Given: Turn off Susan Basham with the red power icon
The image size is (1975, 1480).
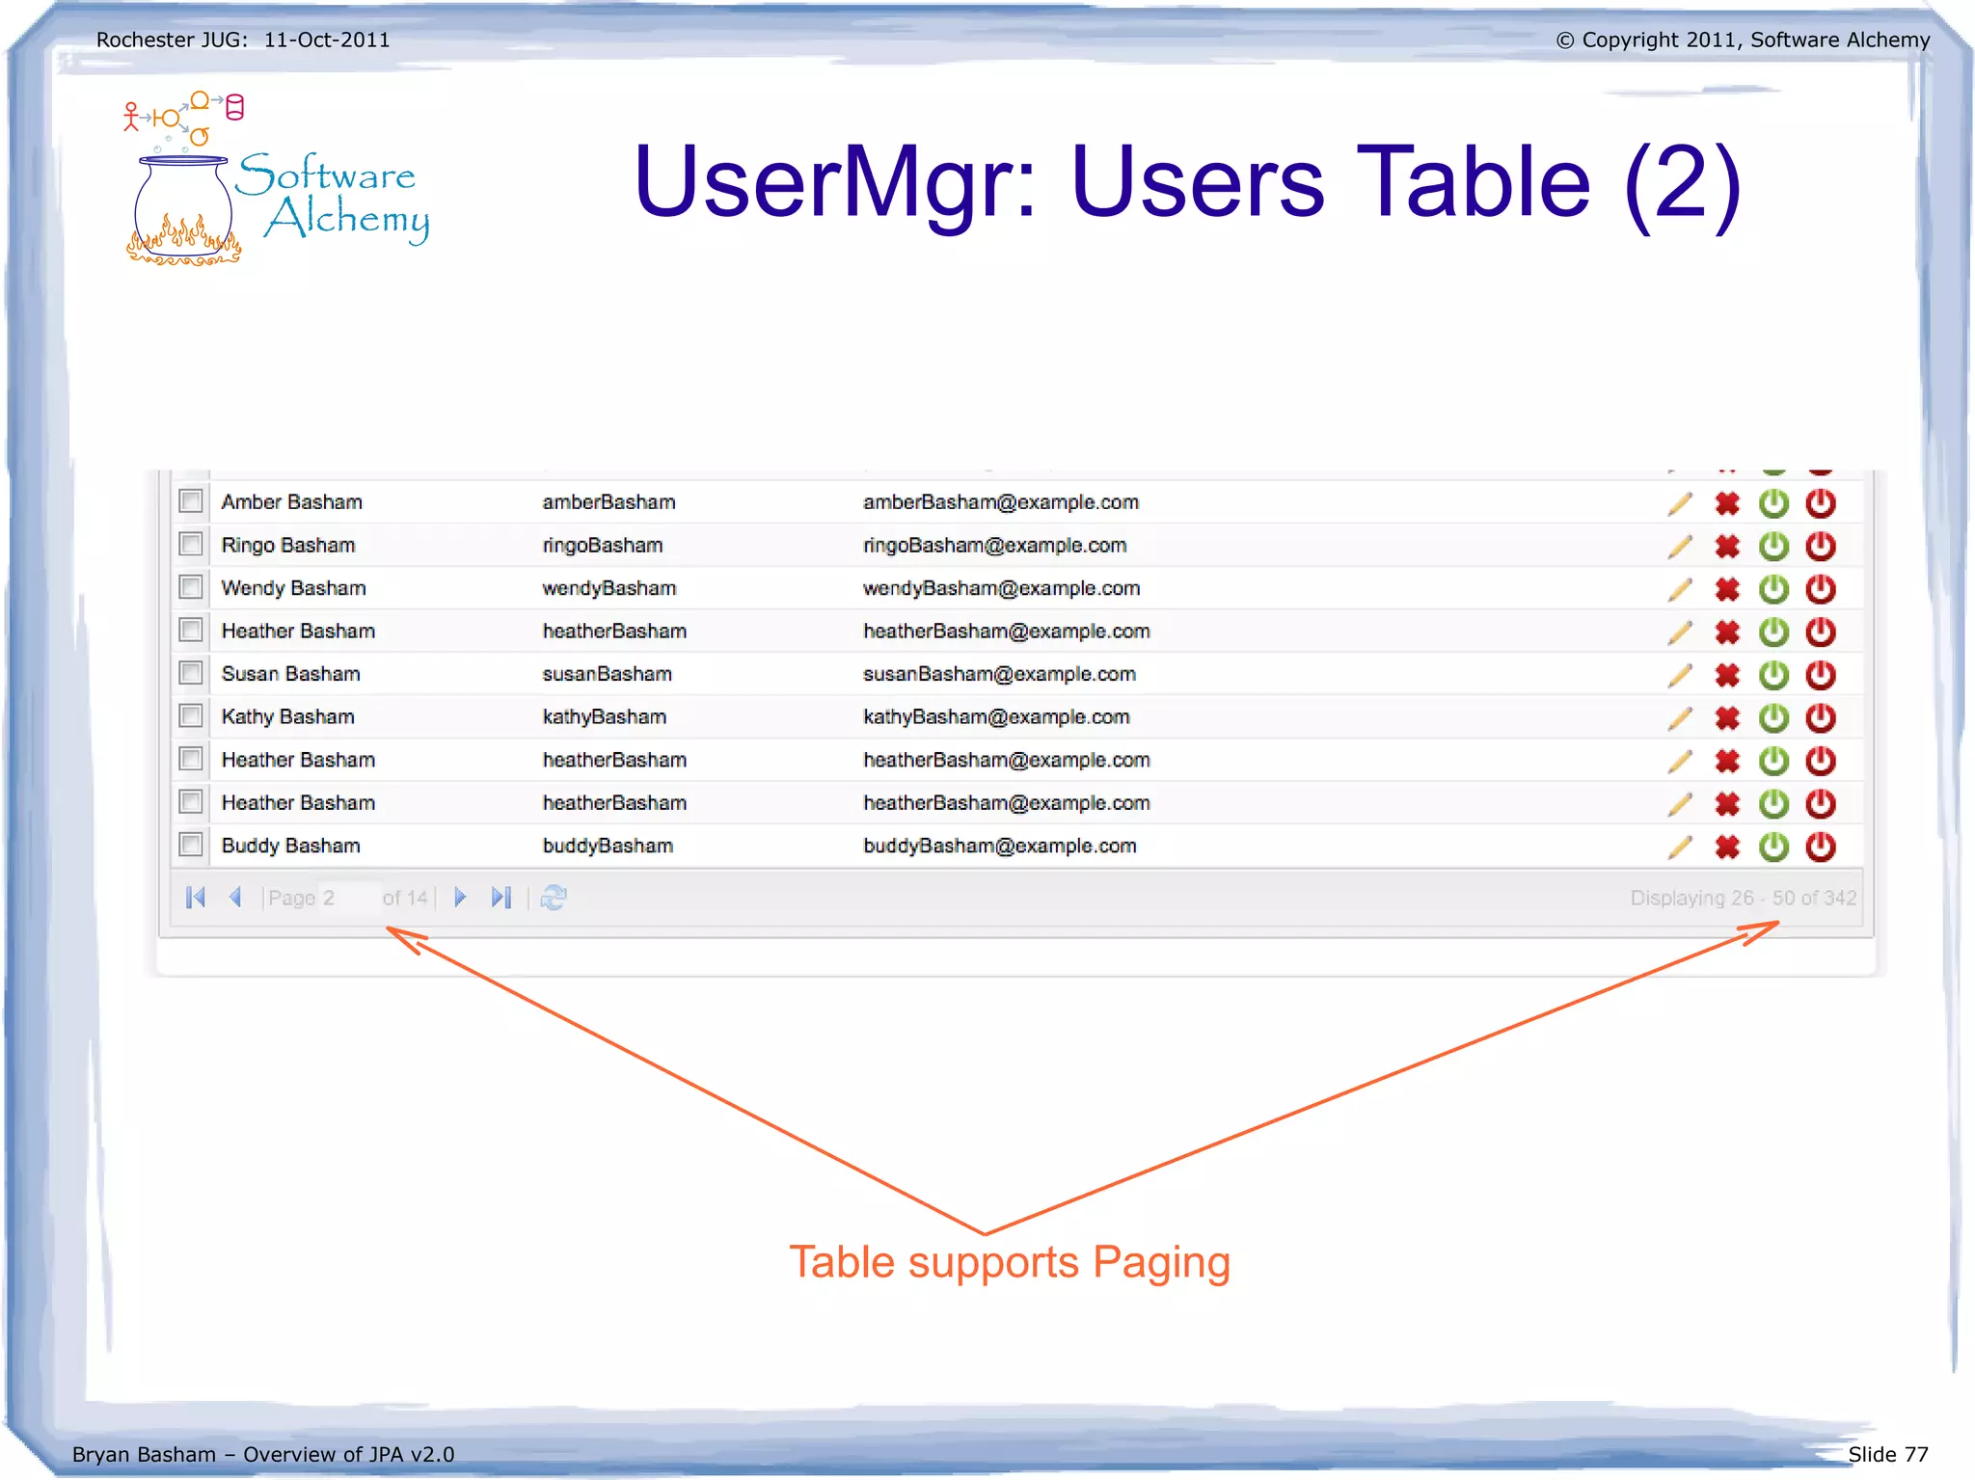Looking at the screenshot, I should pos(1821,675).
